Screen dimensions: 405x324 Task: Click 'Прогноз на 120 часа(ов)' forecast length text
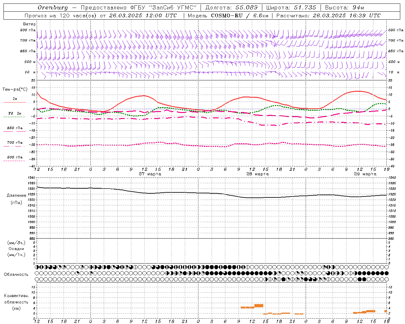[x=60, y=16]
